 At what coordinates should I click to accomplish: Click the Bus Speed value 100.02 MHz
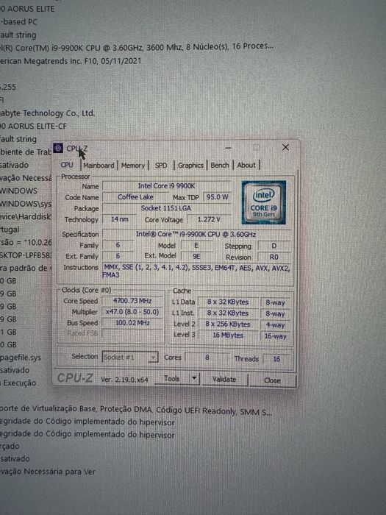pyautogui.click(x=132, y=323)
